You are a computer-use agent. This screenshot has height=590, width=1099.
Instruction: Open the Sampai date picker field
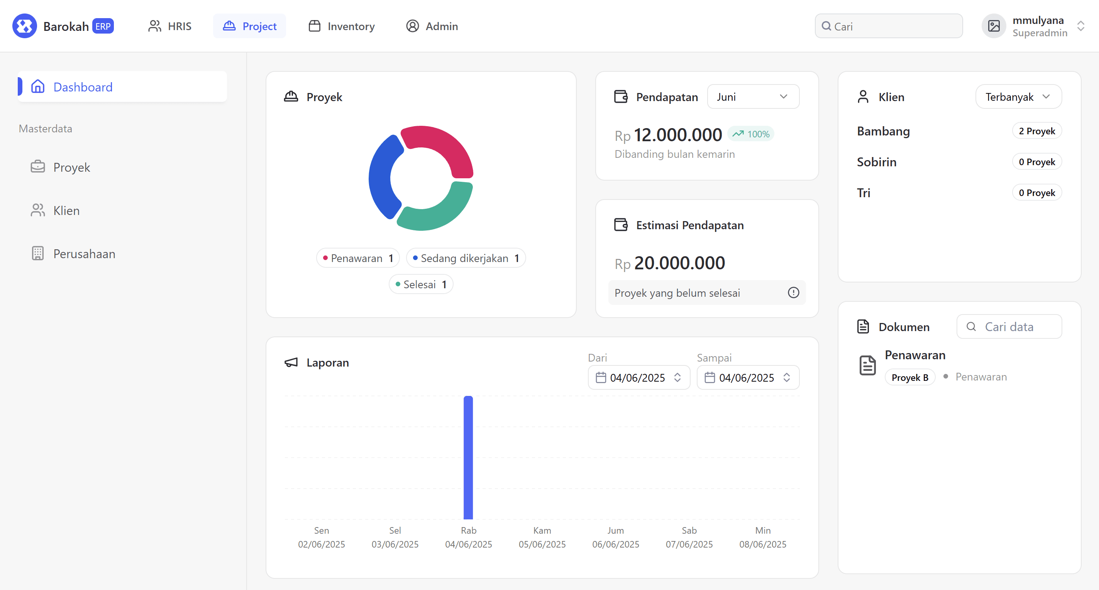tap(748, 377)
